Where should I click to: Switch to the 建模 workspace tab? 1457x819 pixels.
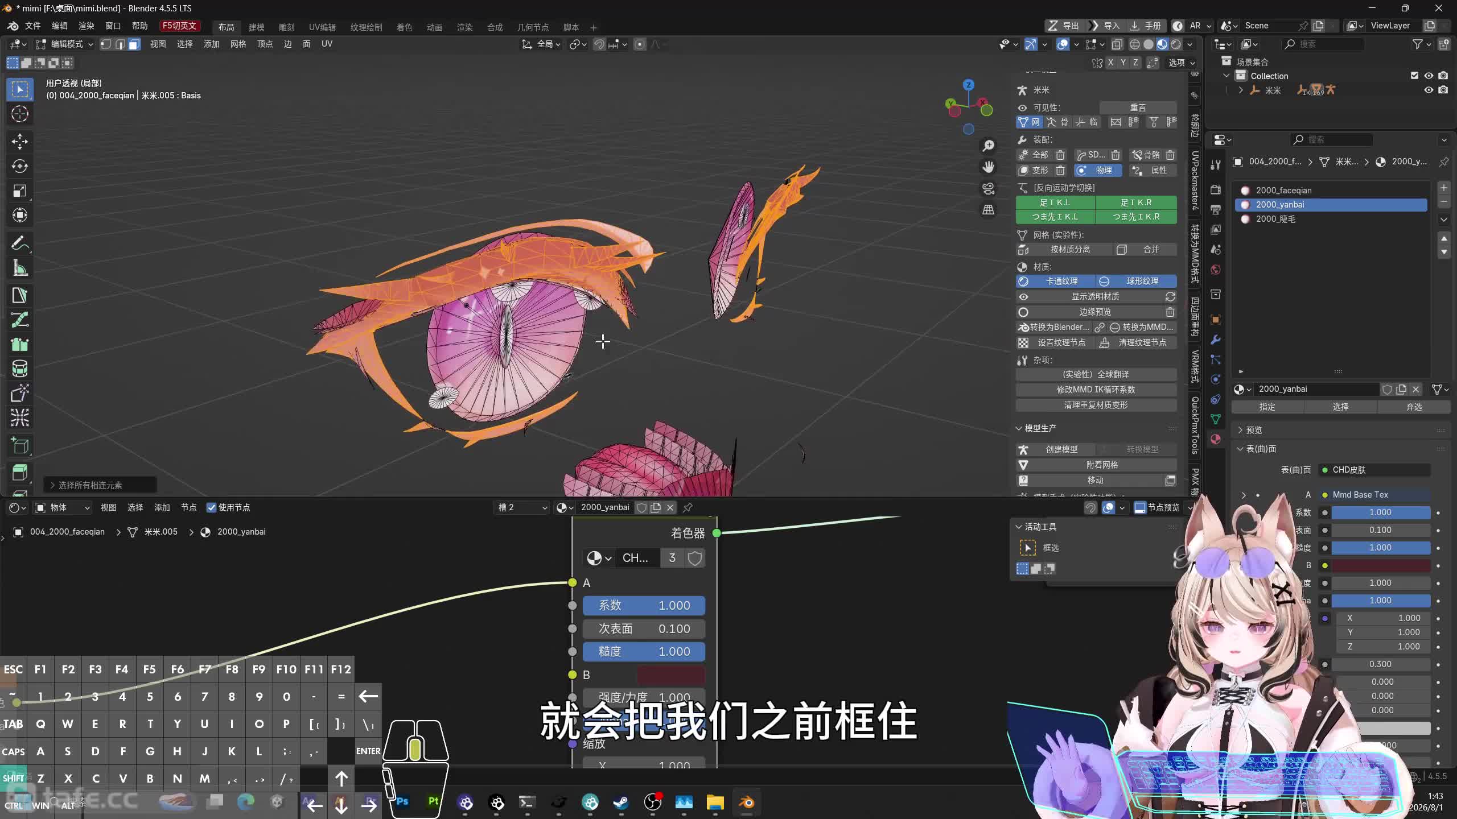(256, 27)
